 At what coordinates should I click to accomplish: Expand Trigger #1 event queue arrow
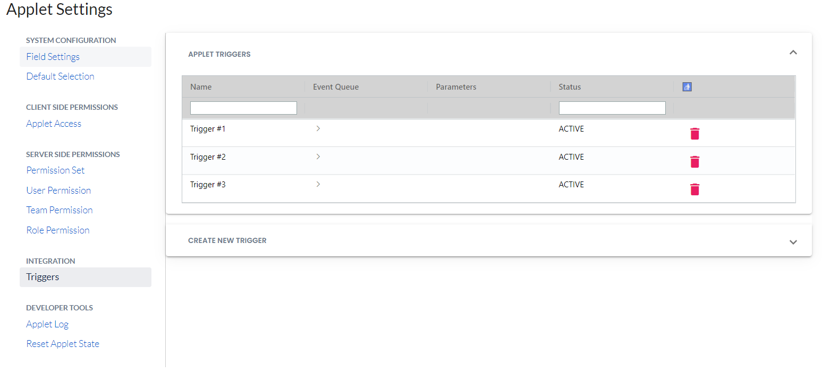click(318, 128)
